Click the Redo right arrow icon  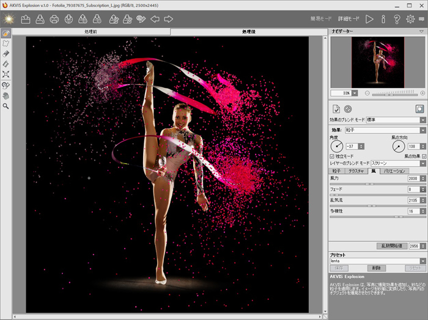168,19
